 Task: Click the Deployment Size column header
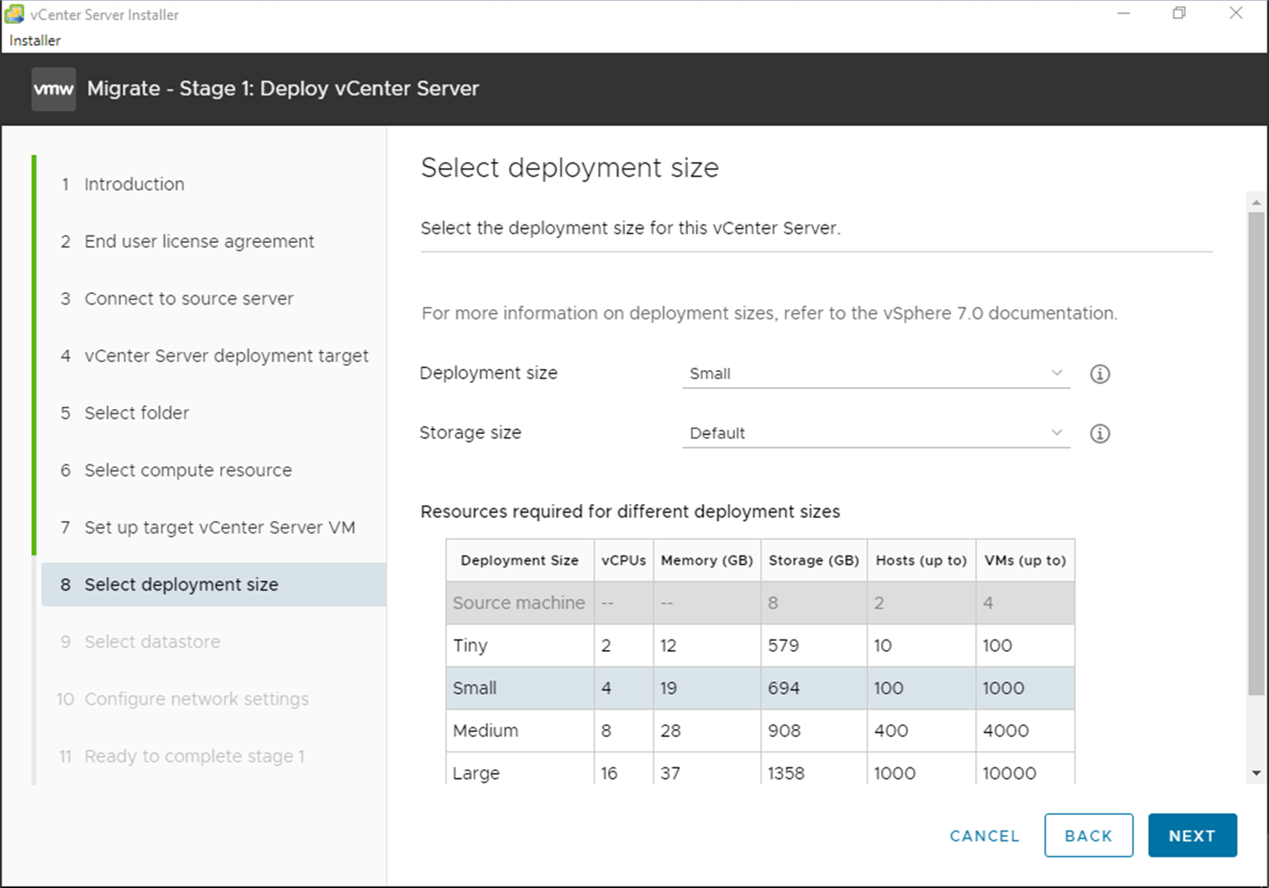[520, 560]
